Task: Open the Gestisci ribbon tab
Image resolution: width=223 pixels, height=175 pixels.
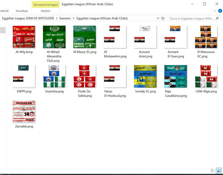Action: 45,11
